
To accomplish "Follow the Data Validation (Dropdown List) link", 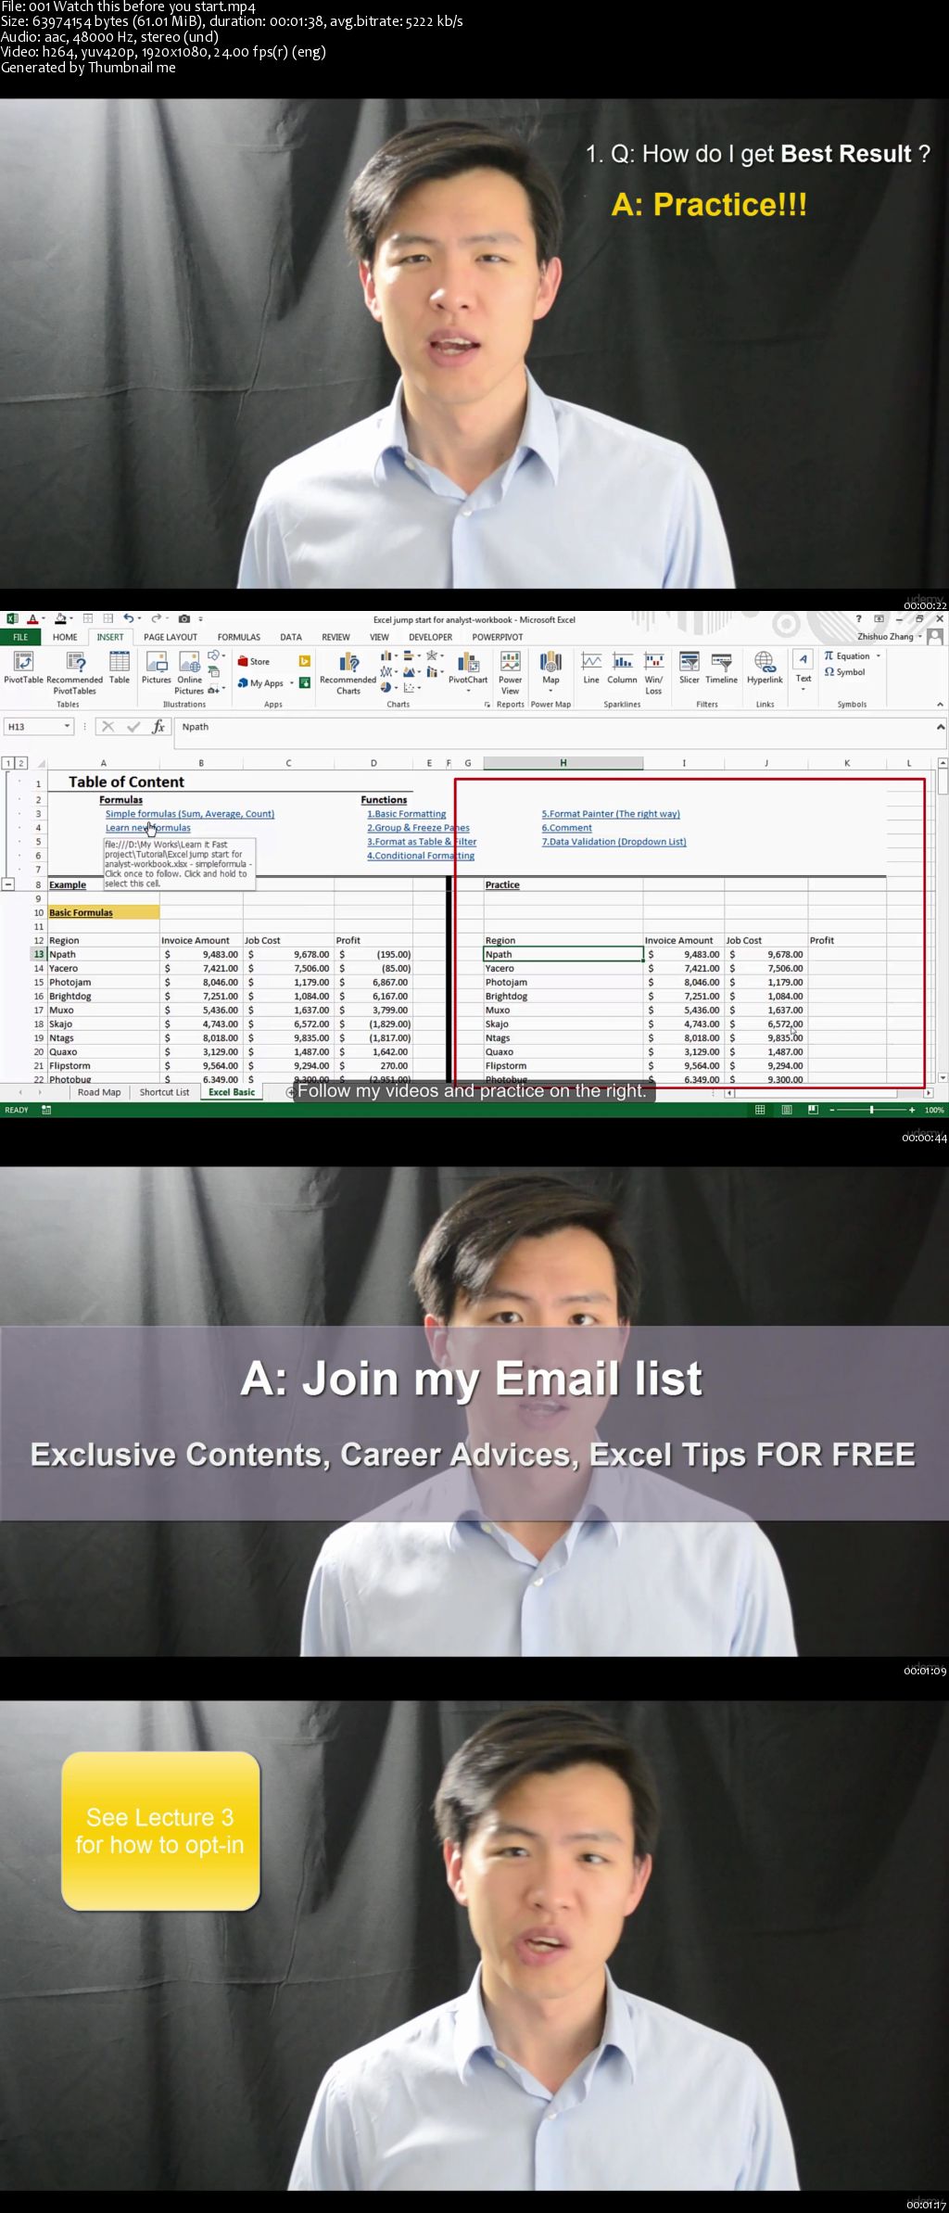I will pos(614,842).
